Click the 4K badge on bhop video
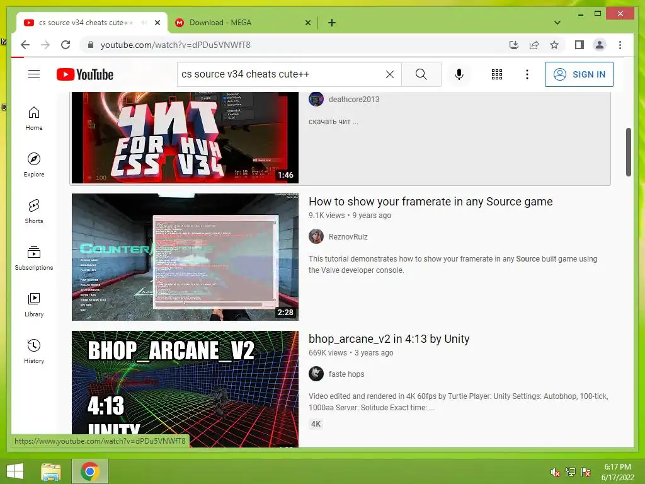This screenshot has height=484, width=645. point(316,424)
